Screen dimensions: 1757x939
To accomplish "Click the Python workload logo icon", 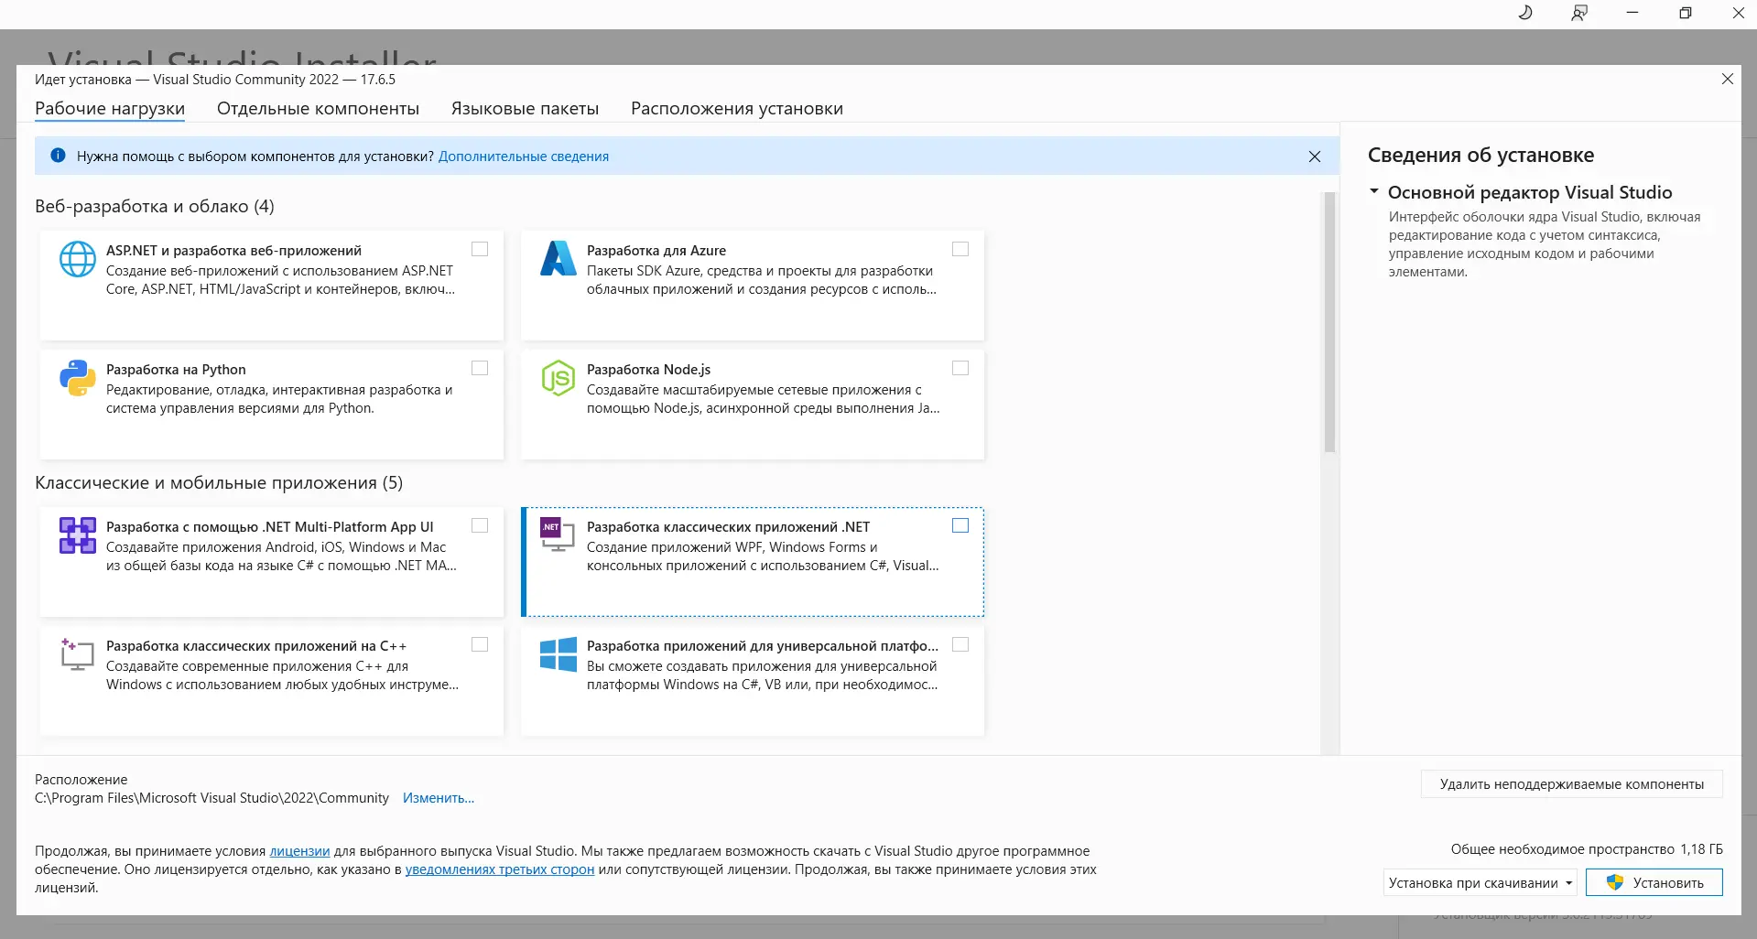I will coord(77,377).
